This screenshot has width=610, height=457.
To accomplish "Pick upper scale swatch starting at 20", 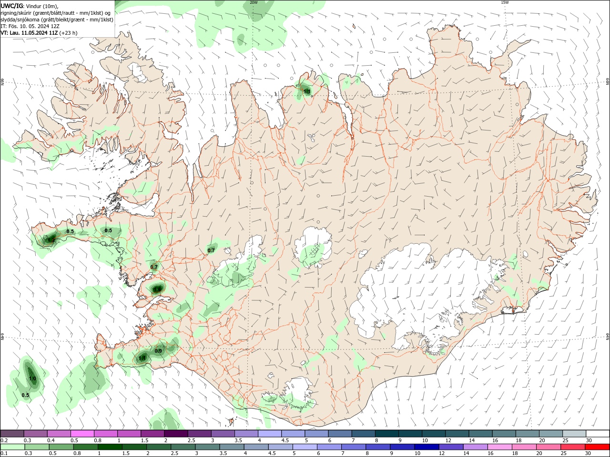I will (x=551, y=433).
